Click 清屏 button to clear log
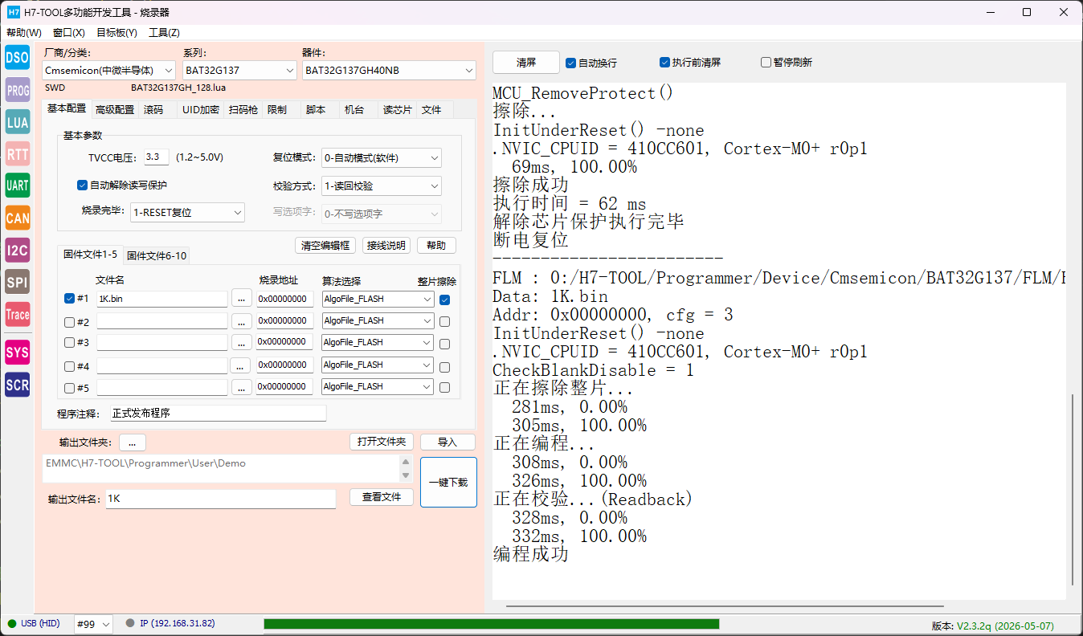 [x=526, y=62]
